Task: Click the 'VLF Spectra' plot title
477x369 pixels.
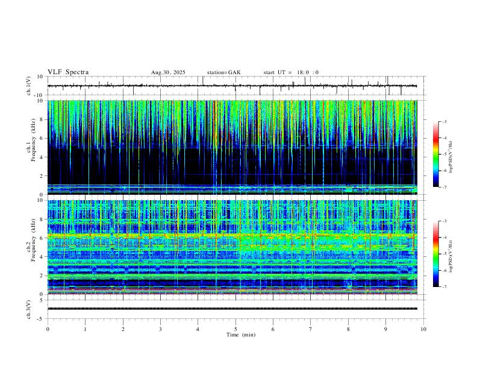Action: click(68, 72)
